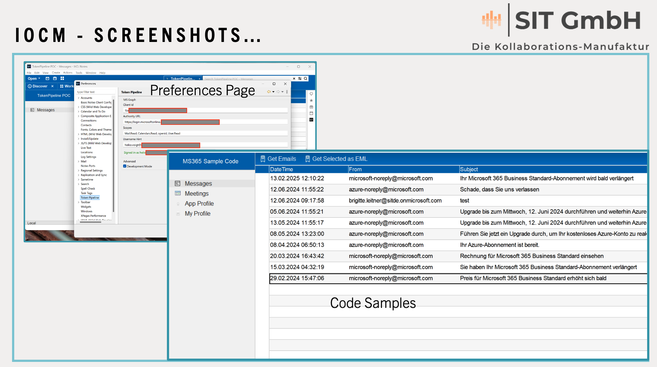The width and height of the screenshot is (657, 367).
Task: Open the Edit menu
Action: pyautogui.click(x=37, y=73)
